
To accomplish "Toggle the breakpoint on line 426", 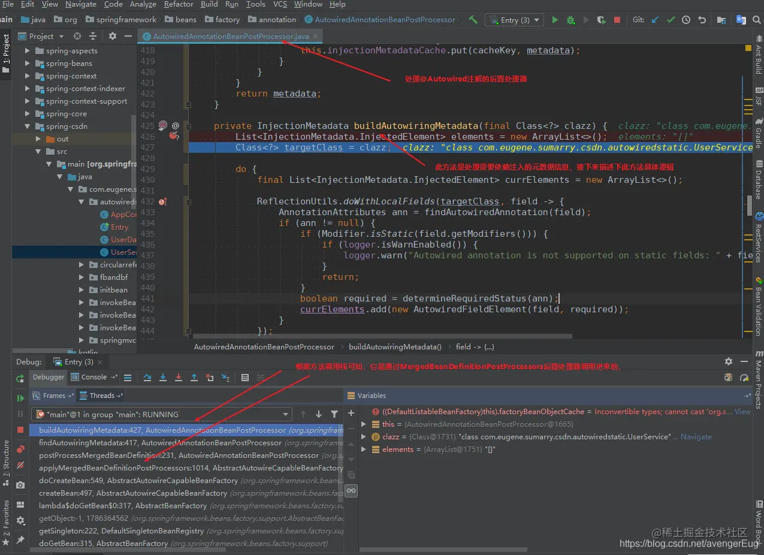I will (174, 136).
